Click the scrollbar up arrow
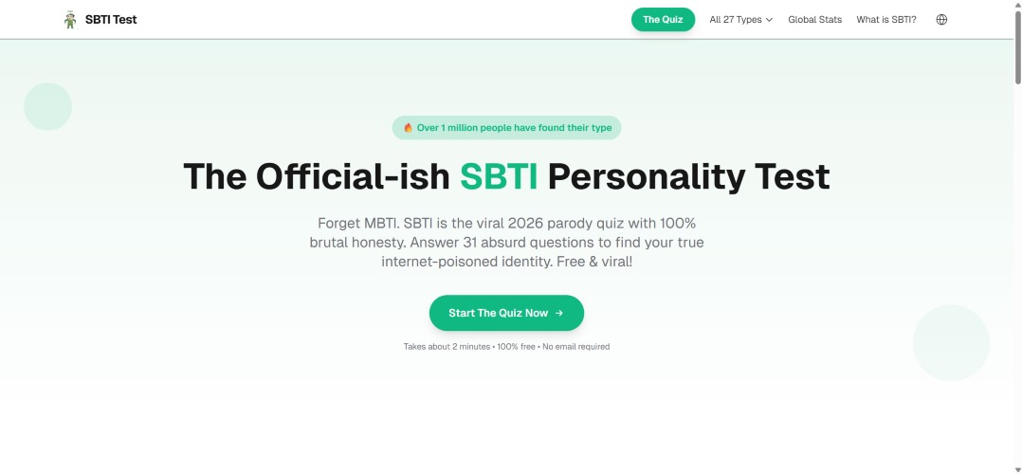Screen dimensions: 1022x474 tap(1017, 6)
